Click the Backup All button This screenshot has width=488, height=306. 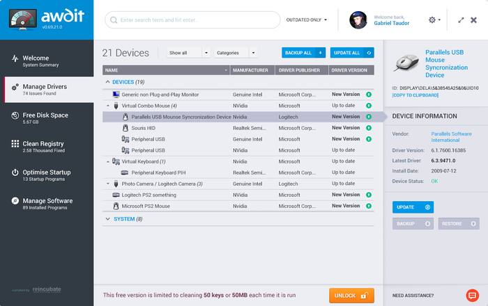tap(303, 53)
